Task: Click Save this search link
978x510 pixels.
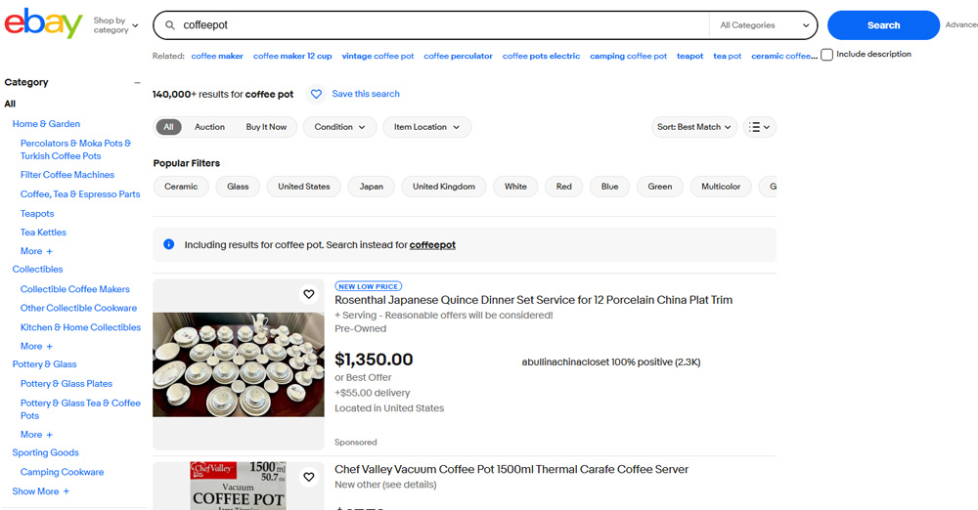Action: [x=366, y=94]
